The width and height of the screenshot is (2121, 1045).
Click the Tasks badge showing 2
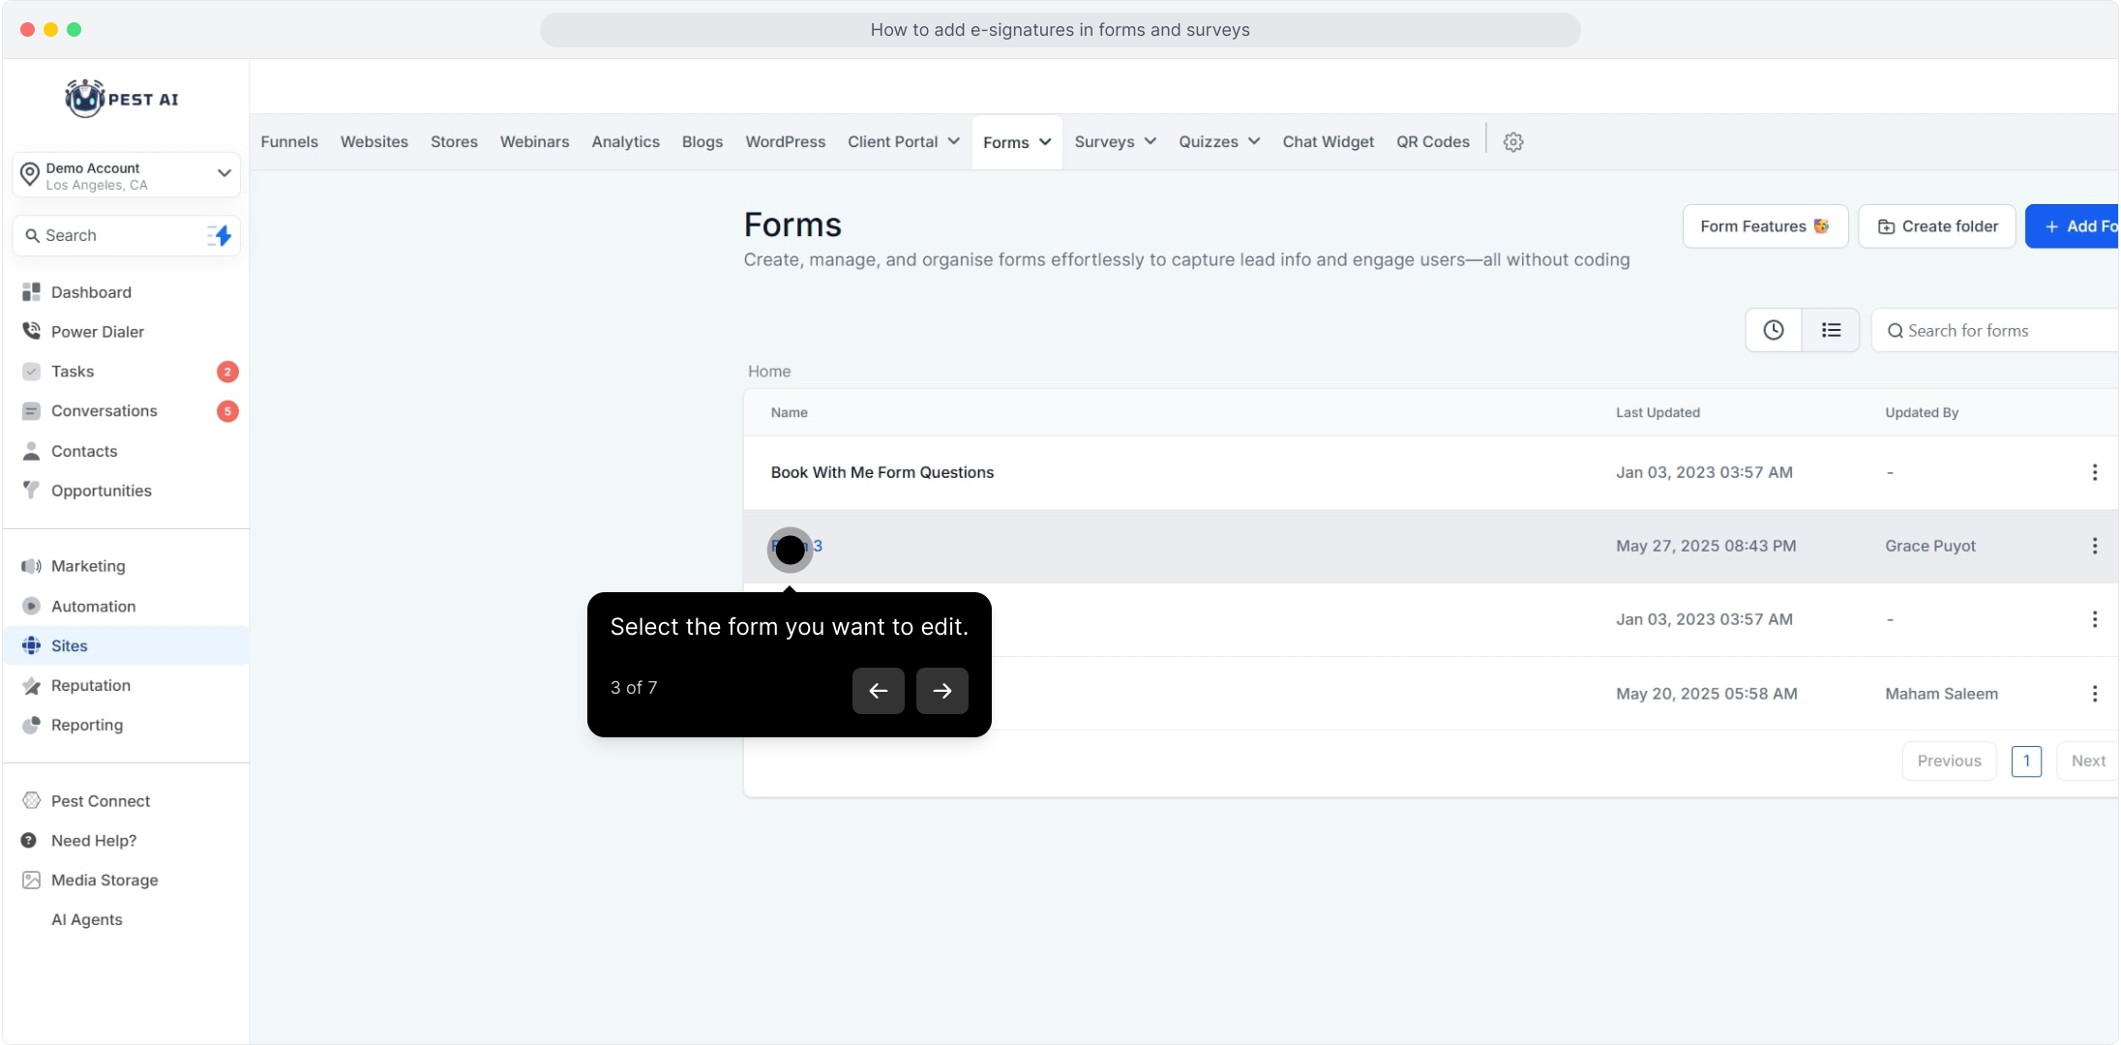click(227, 372)
